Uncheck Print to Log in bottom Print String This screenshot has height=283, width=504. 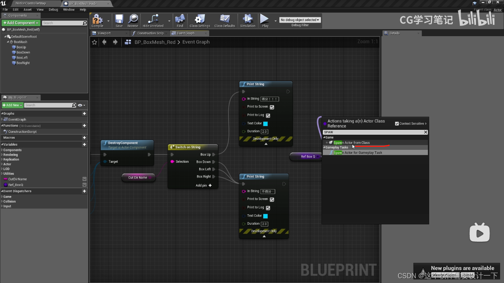pos(268,208)
